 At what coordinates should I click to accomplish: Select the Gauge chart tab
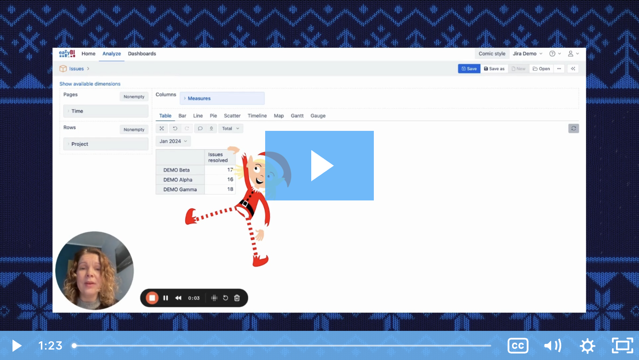(318, 116)
